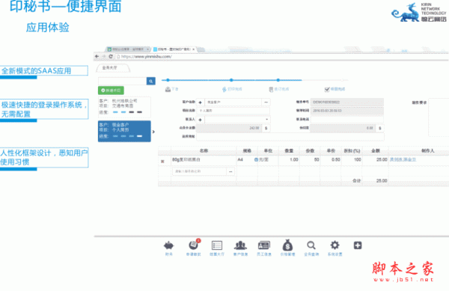Open the notification-badged approval icon in bottom dock
This screenshot has width=449, height=291.
click(194, 245)
